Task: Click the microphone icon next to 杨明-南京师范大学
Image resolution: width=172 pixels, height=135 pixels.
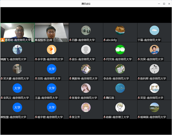Action: point(6,40)
